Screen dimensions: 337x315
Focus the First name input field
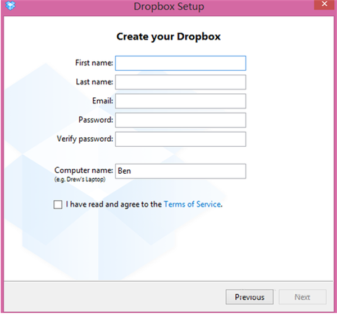click(180, 63)
